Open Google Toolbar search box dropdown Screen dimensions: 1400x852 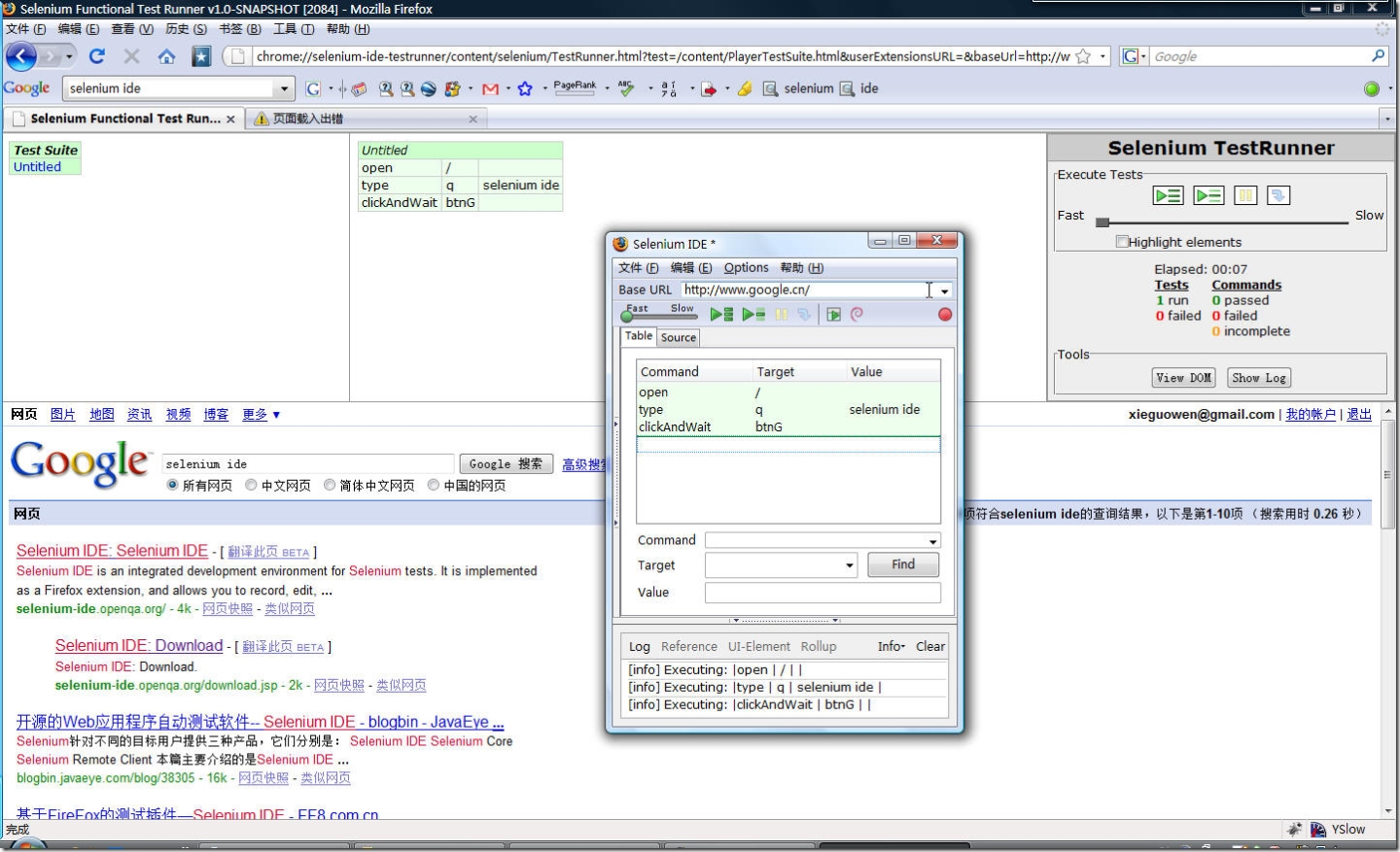(x=284, y=88)
